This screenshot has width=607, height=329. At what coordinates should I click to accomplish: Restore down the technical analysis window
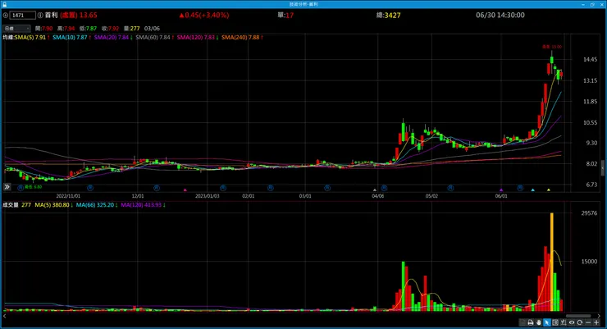[592, 4]
